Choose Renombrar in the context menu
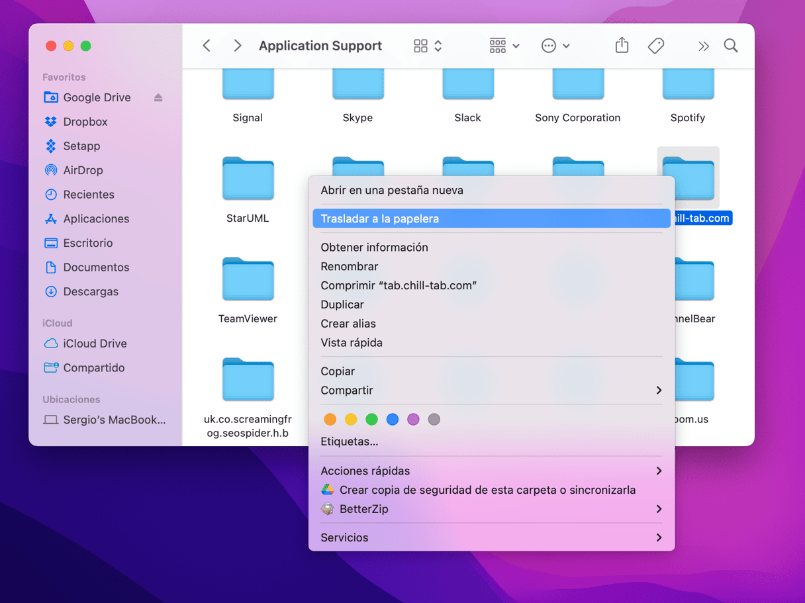This screenshot has width=805, height=603. coord(492,267)
